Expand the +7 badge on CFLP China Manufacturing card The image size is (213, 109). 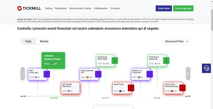pos(183,88)
